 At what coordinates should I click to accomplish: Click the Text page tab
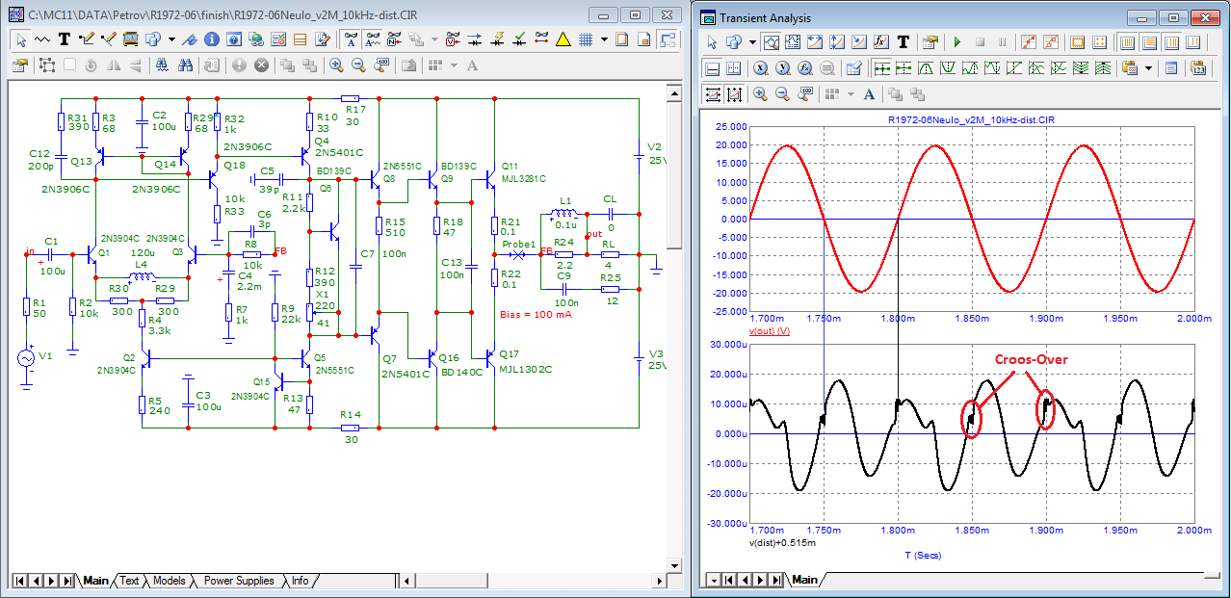129,581
